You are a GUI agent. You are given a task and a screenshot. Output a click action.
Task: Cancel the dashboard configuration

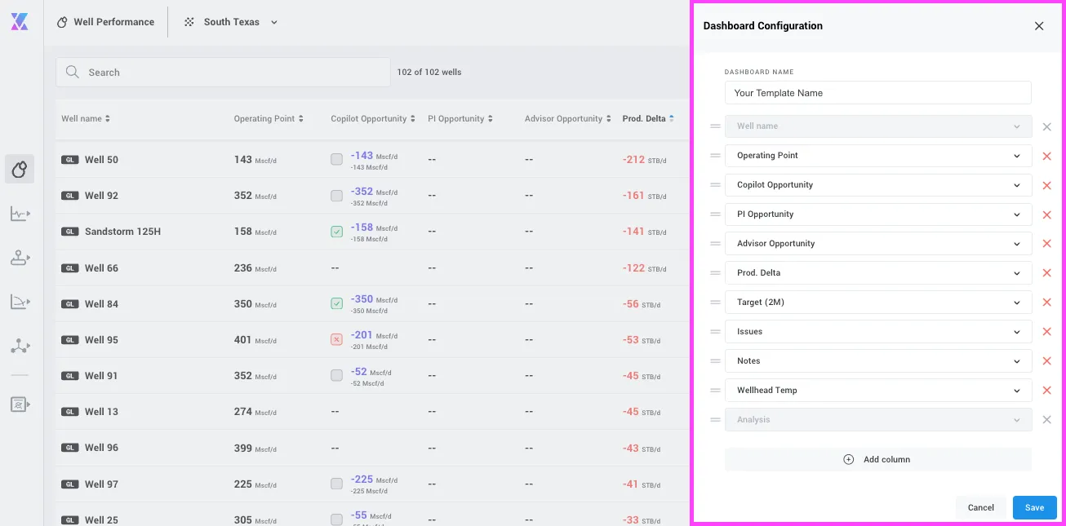tap(981, 507)
